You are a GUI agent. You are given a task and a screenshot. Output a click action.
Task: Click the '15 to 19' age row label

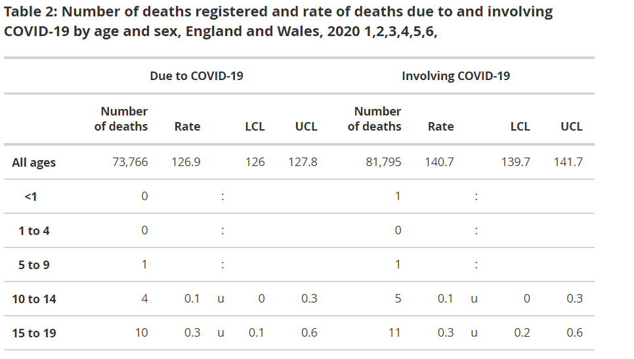34,333
